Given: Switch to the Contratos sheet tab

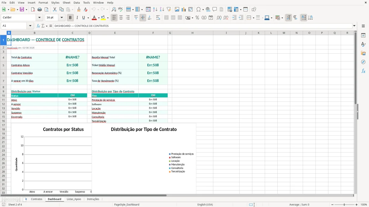Looking at the screenshot, I should pyautogui.click(x=37, y=199).
